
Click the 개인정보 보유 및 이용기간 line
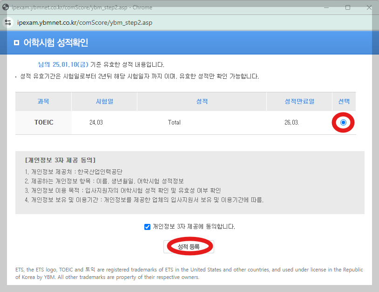click(x=144, y=200)
